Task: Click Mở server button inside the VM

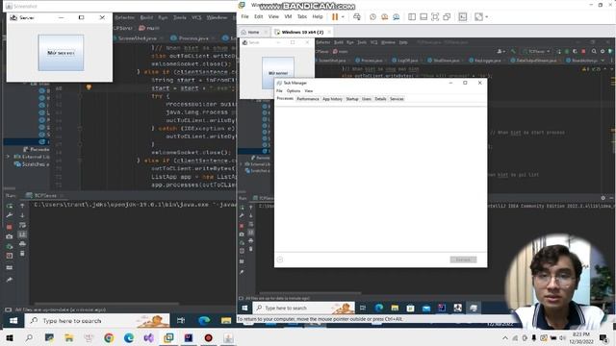Action: click(278, 73)
